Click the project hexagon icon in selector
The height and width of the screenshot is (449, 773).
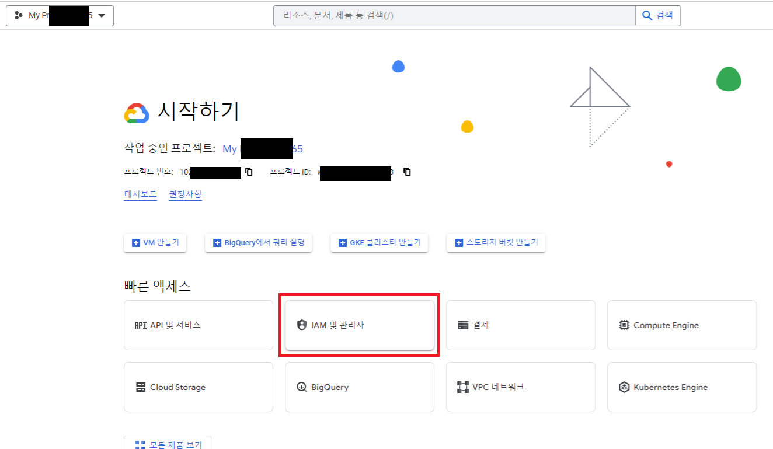point(19,16)
